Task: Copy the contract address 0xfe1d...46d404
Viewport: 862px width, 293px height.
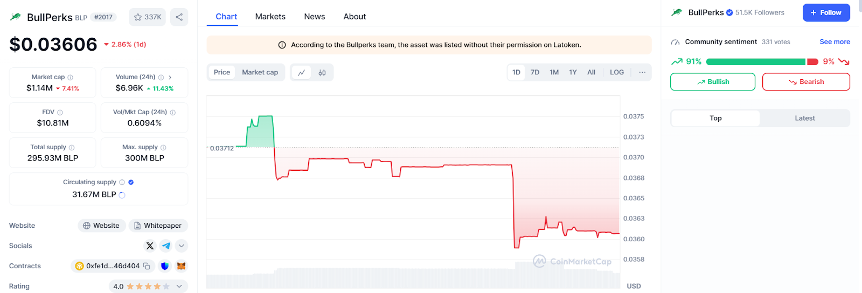Action: click(x=147, y=266)
